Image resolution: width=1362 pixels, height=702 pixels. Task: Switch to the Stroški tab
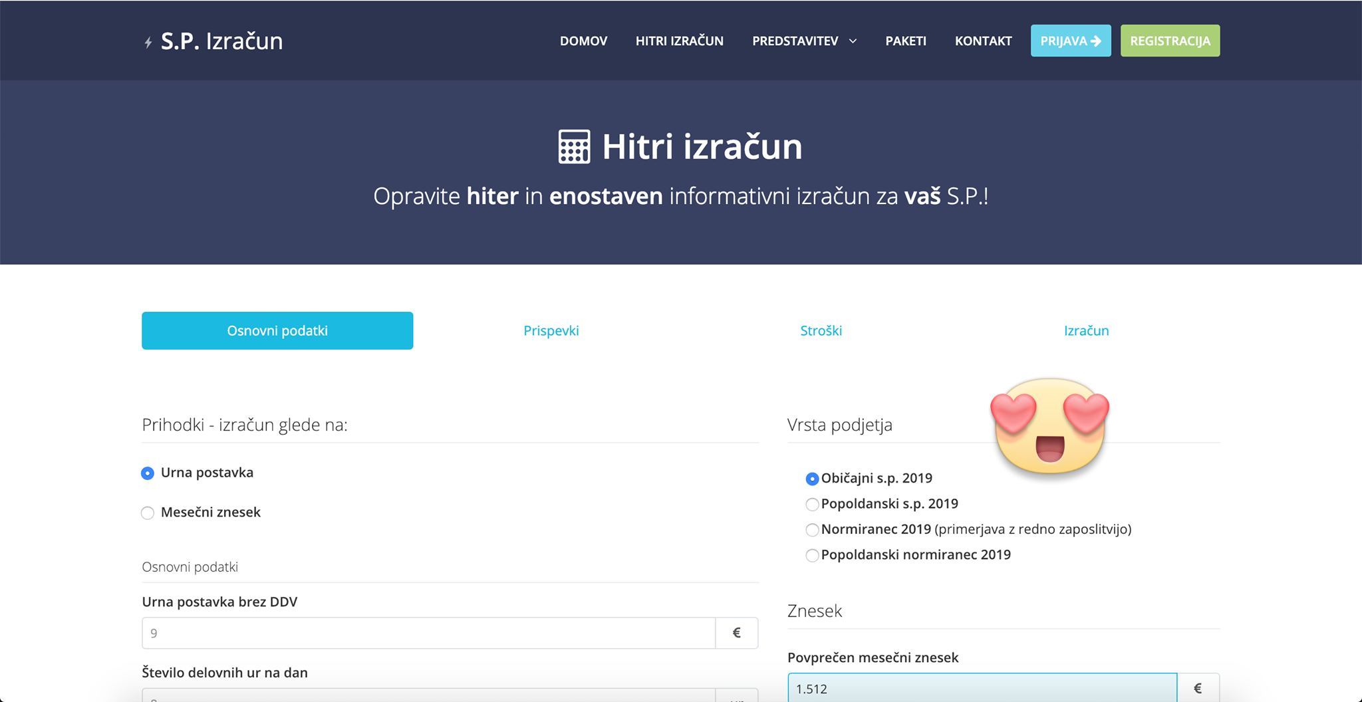pyautogui.click(x=821, y=330)
